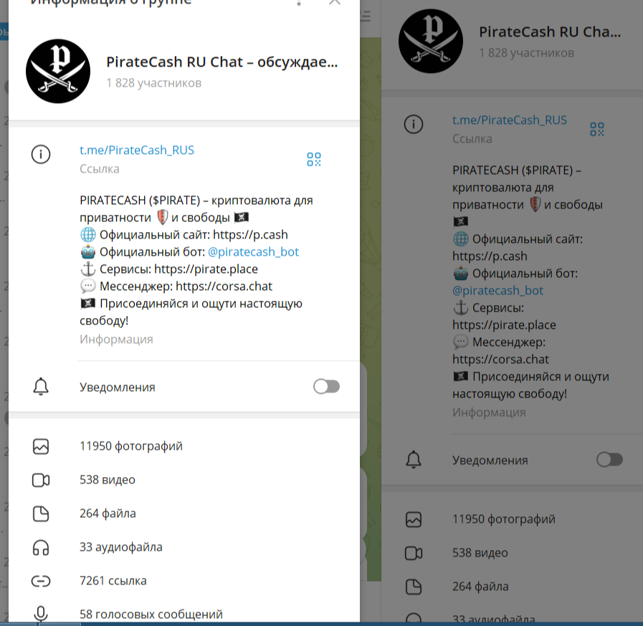
Task: Click the link icon for 7261 ссылка
Action: [41, 581]
